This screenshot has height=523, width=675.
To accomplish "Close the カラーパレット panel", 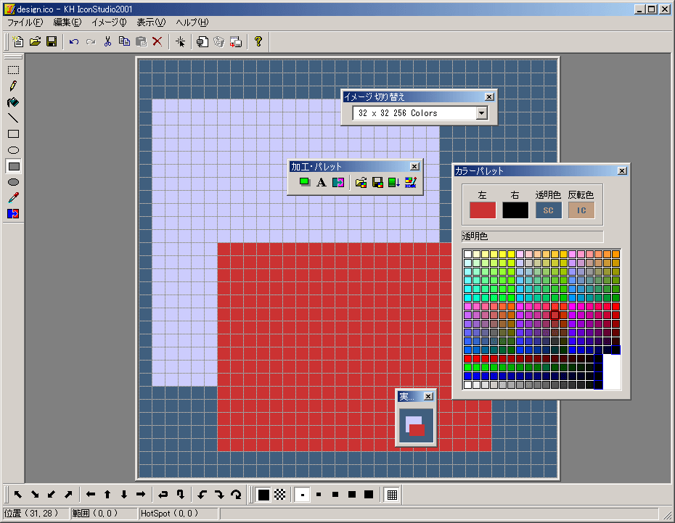I will 622,170.
